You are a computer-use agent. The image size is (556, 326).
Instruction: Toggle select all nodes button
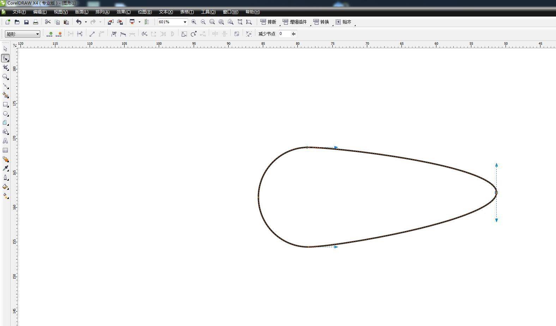tap(249, 34)
